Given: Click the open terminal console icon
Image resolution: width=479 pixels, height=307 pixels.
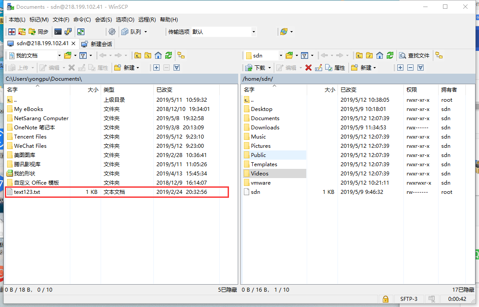Looking at the screenshot, I should (x=58, y=32).
